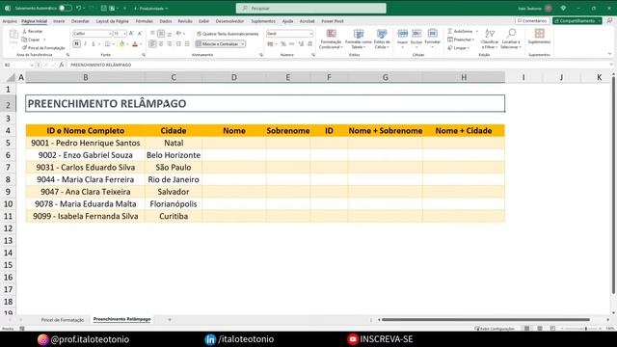This screenshot has height=347, width=617.
Task: Toggle Quebrar Texto Automaticamente
Action: tap(228, 34)
